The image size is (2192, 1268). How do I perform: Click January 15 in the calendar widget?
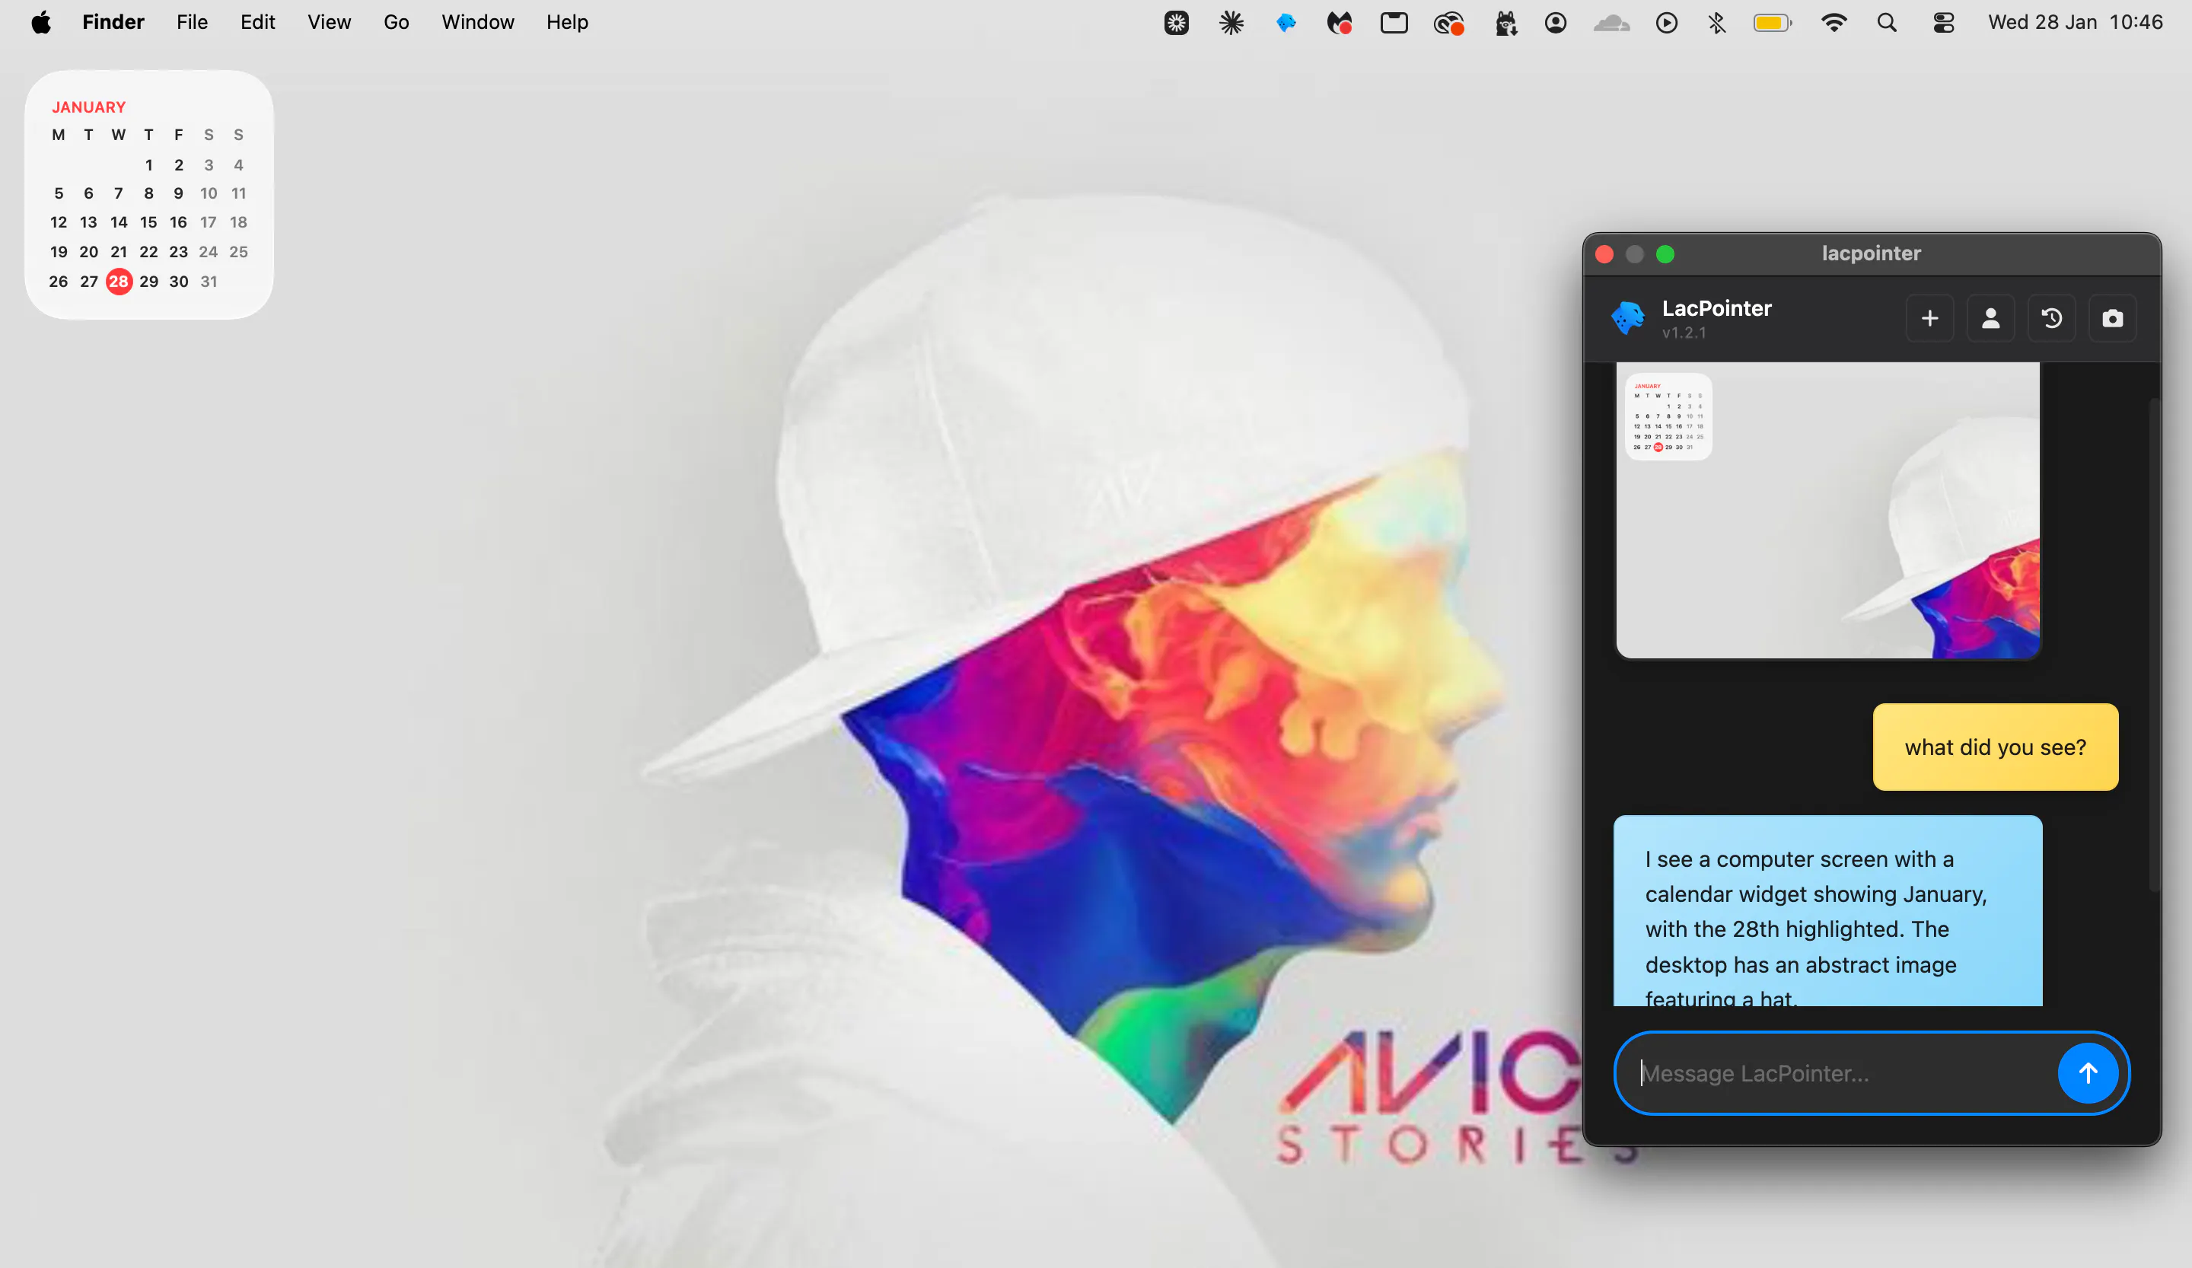pyautogui.click(x=148, y=221)
